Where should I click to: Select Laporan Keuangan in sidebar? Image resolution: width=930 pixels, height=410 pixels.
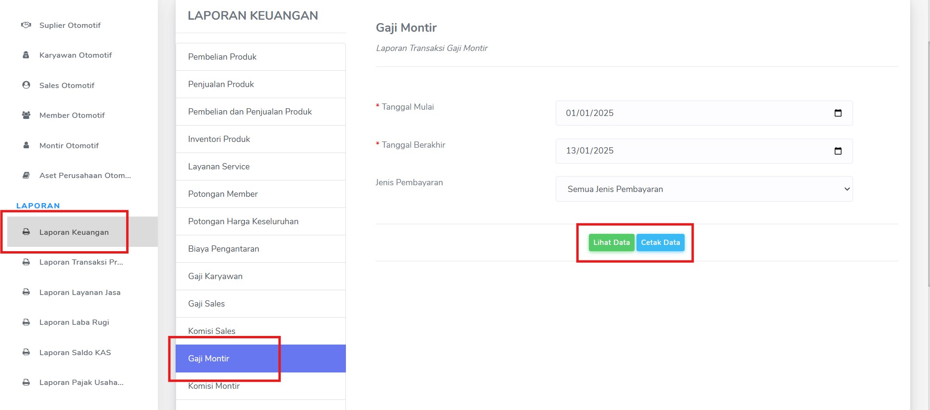point(82,232)
